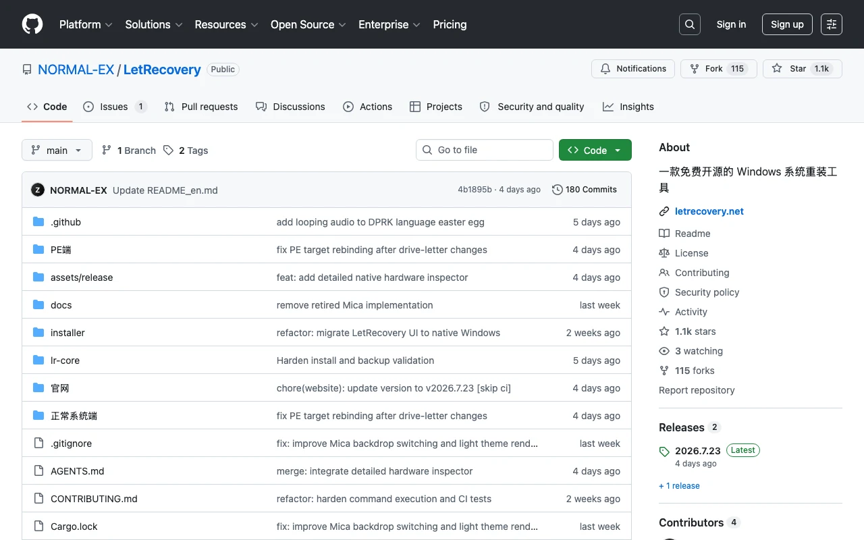The height and width of the screenshot is (540, 864).
Task: Open the 正常系统端 folder
Action: tap(74, 416)
